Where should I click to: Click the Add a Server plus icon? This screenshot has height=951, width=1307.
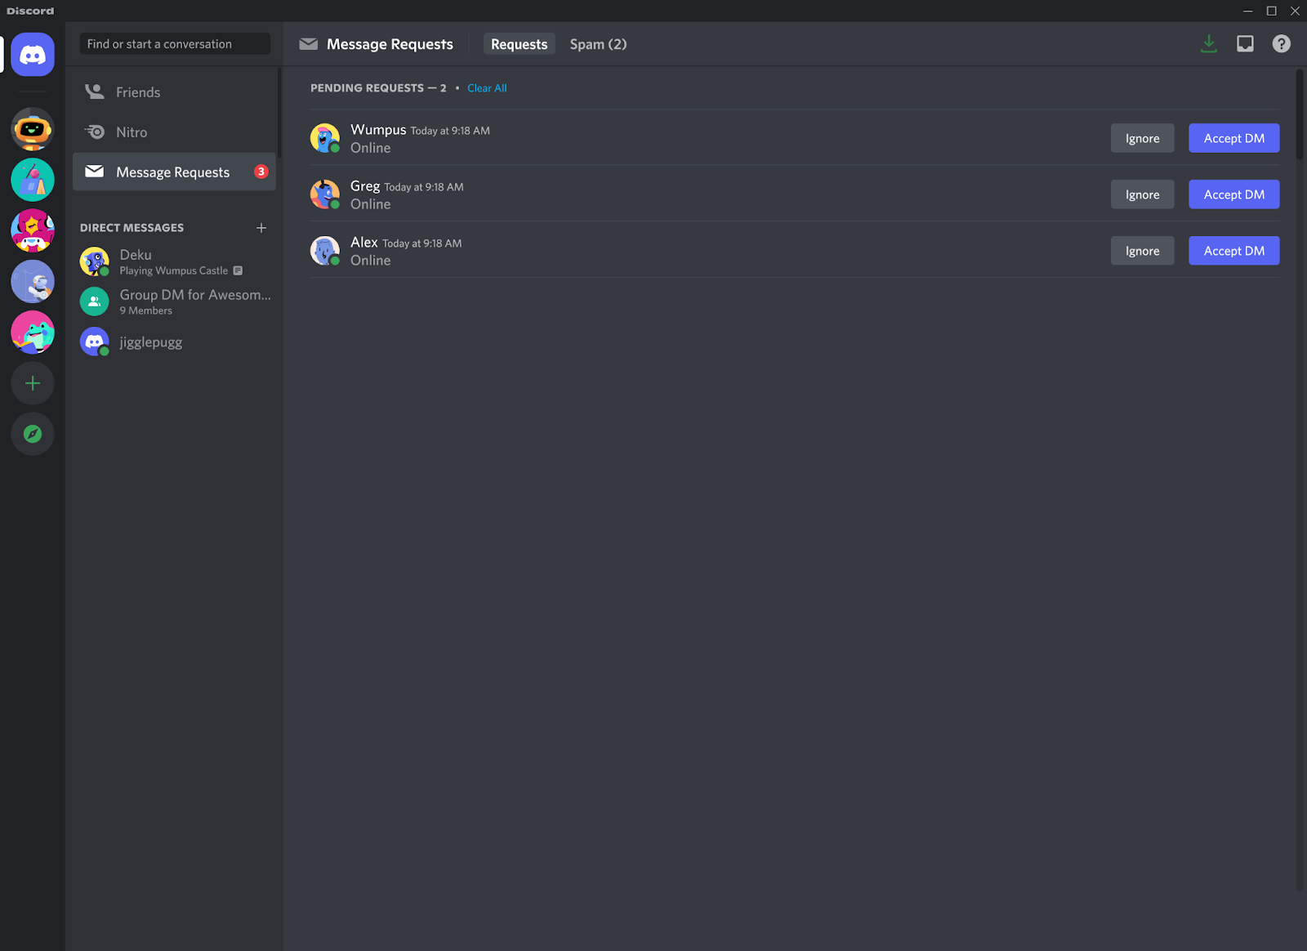click(33, 383)
